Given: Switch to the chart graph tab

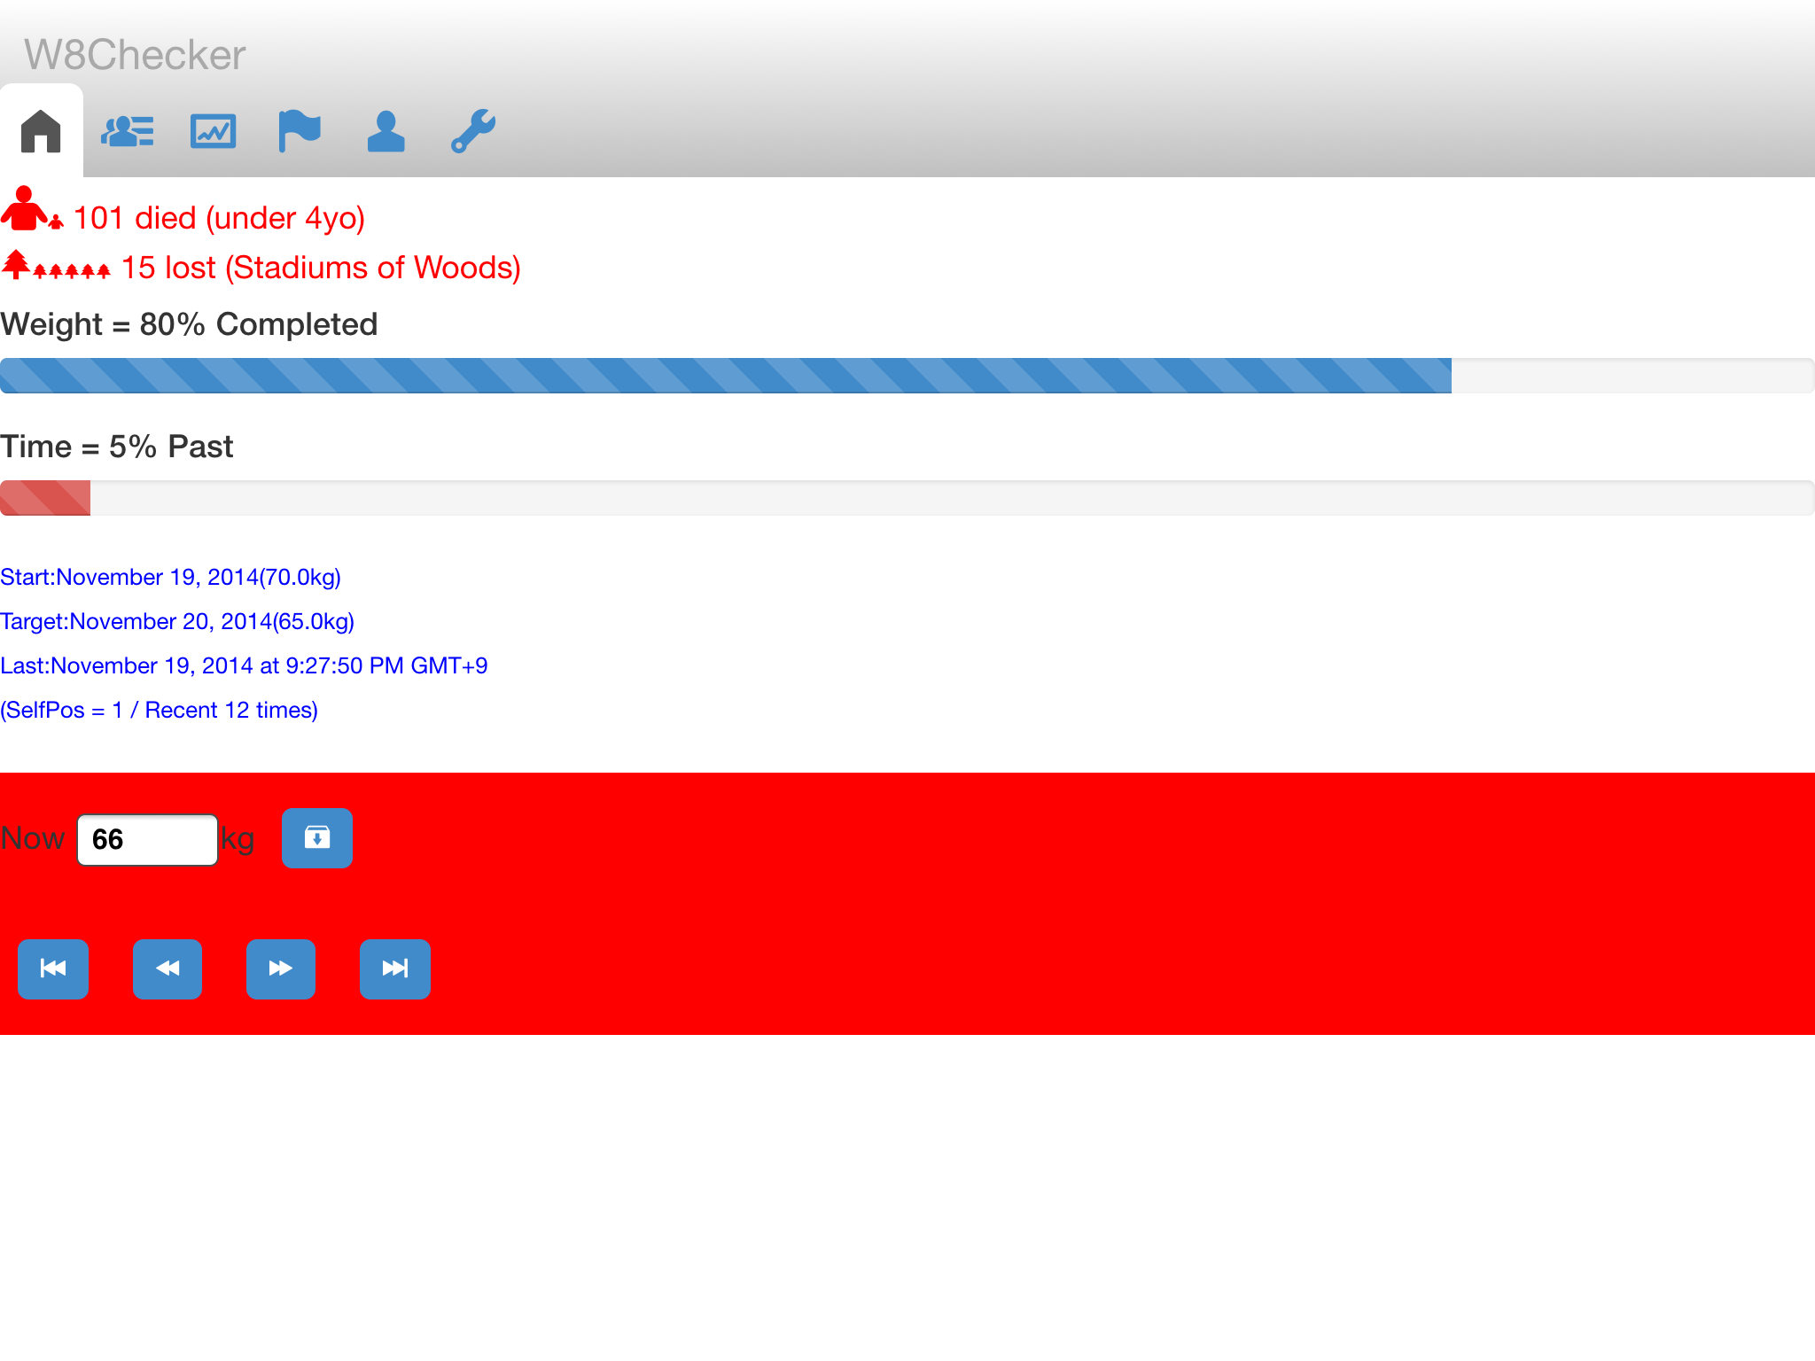Looking at the screenshot, I should click(x=213, y=131).
